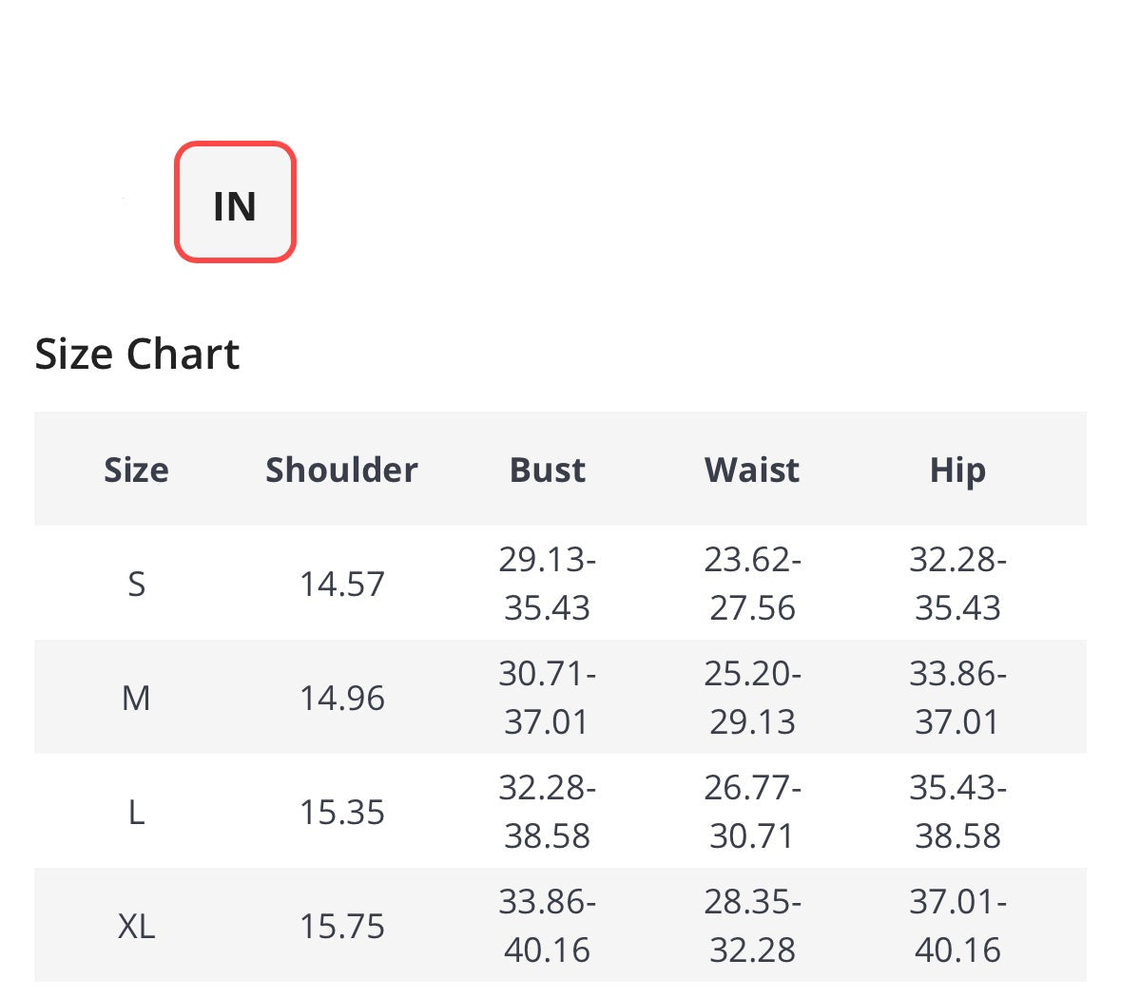Viewport: 1121px width, 998px height.
Task: Click shoulder value 14.57
Action: pyautogui.click(x=341, y=584)
